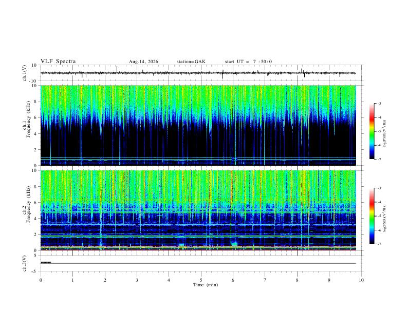Click the tall spike in the ch.1 waveform near minute 2.4
The height and width of the screenshot is (314, 407).
tap(117, 69)
